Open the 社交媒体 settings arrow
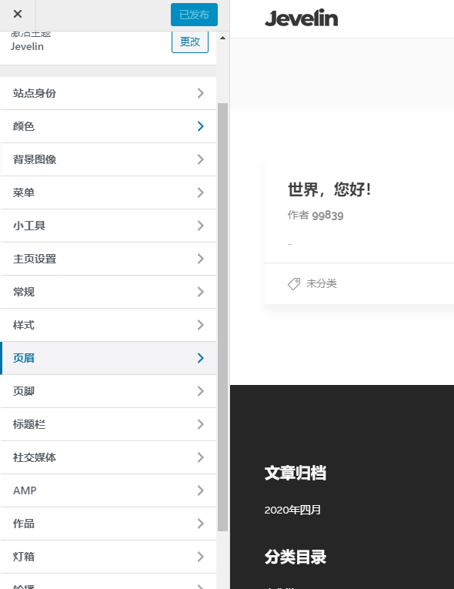454x589 pixels. (x=201, y=457)
